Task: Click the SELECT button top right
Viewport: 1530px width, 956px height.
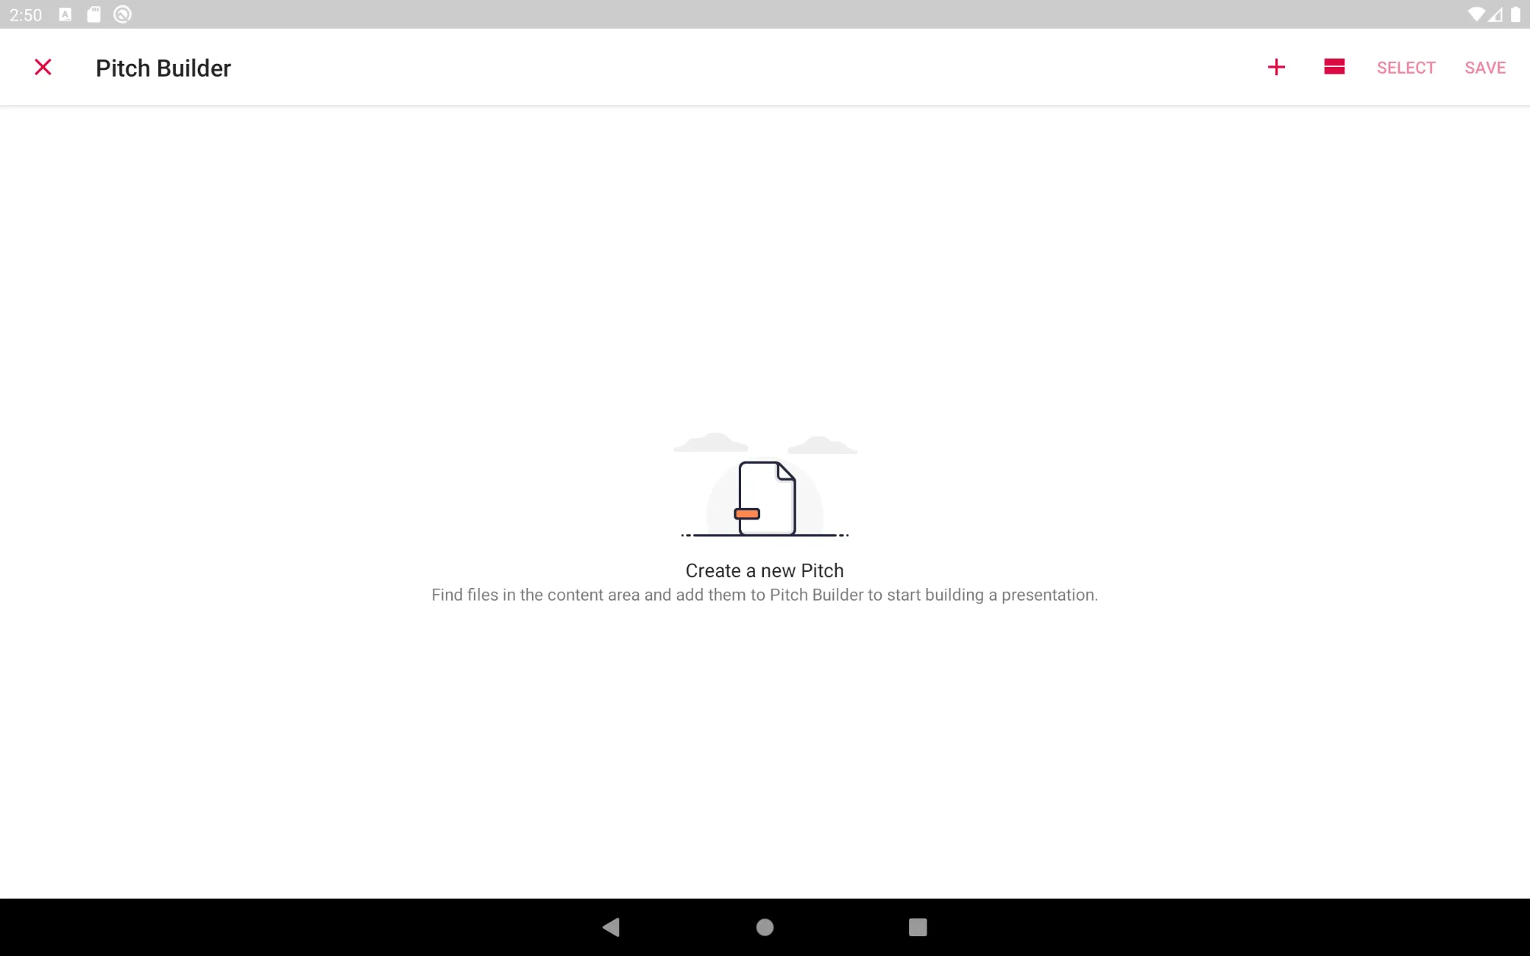Action: 1405,66
